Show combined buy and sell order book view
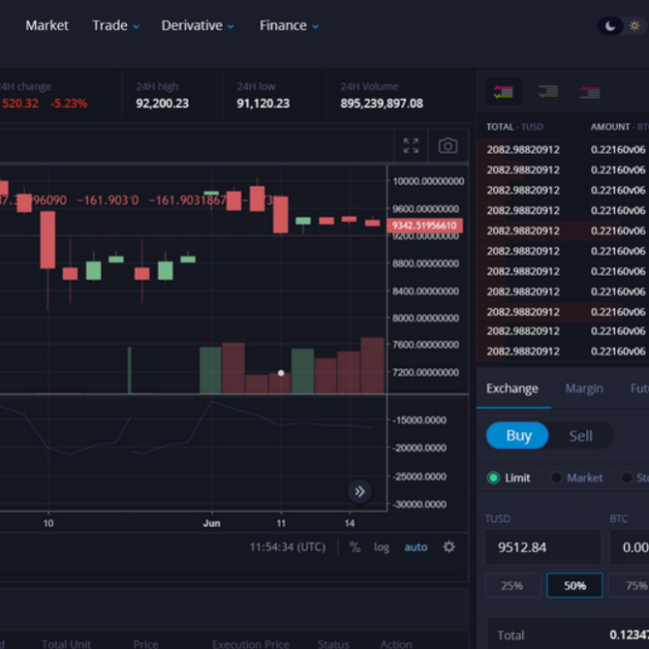This screenshot has width=649, height=649. click(502, 92)
